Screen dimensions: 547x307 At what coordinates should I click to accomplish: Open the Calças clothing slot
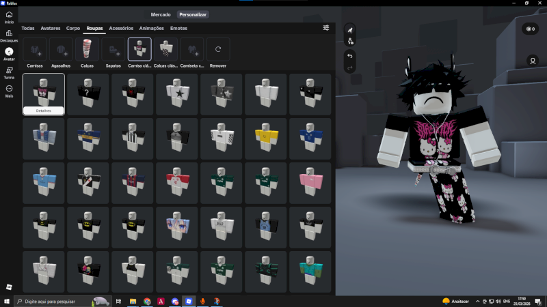[88, 49]
